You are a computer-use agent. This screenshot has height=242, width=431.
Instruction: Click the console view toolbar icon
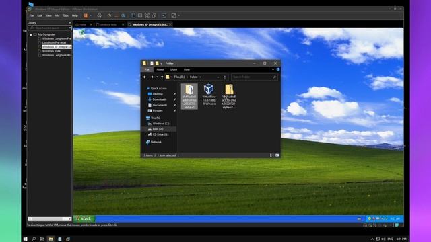coord(164,16)
